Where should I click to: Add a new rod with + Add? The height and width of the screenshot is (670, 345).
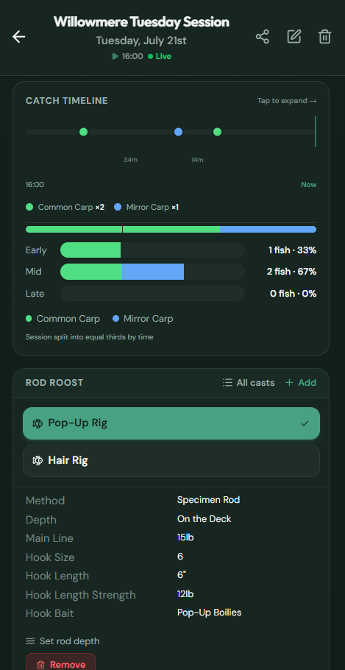(301, 382)
